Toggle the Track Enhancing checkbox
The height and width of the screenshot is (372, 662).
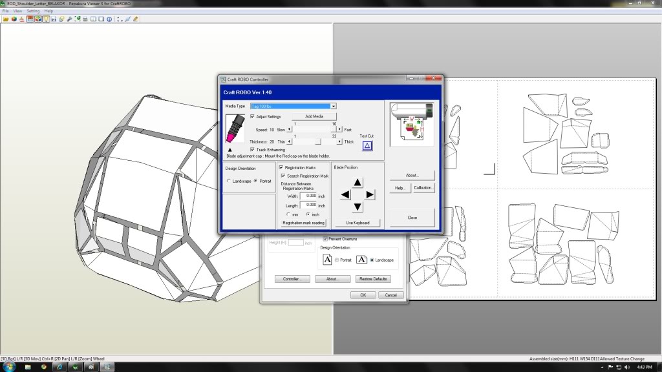(x=253, y=149)
